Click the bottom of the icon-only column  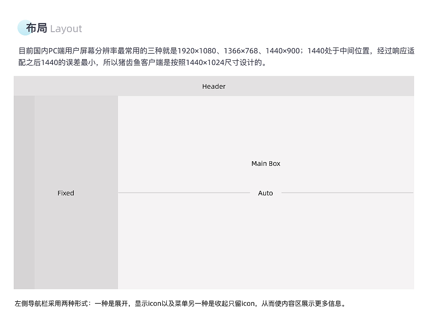click(x=24, y=279)
